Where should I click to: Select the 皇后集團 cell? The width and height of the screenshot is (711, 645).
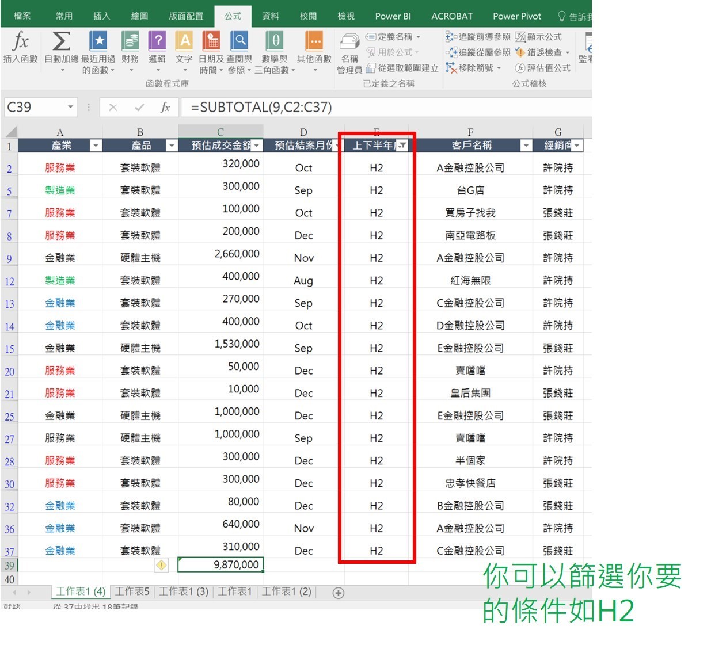click(470, 393)
